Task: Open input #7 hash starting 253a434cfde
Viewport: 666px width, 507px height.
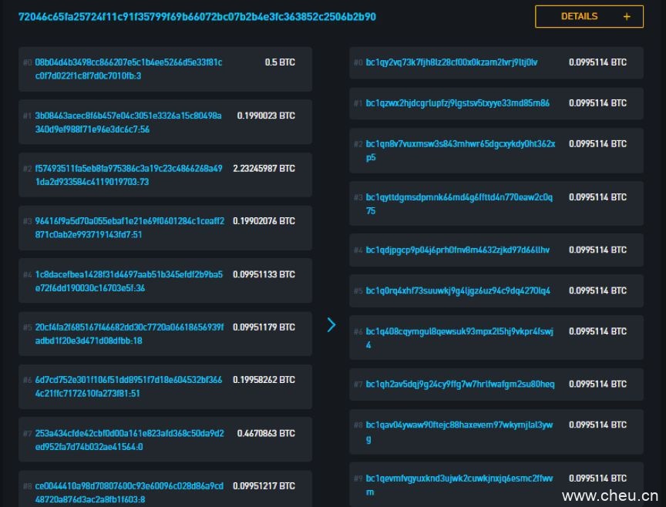Action: pos(129,440)
